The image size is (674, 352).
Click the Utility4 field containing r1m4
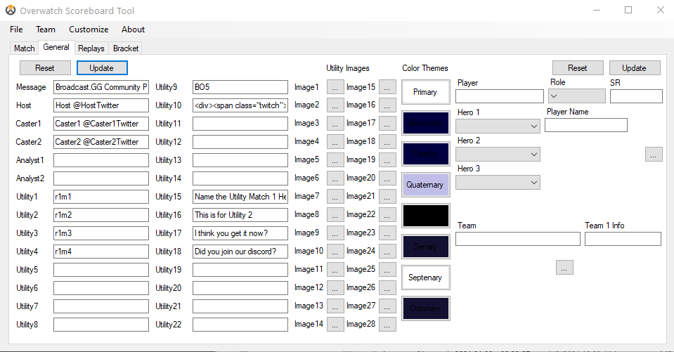[101, 252]
